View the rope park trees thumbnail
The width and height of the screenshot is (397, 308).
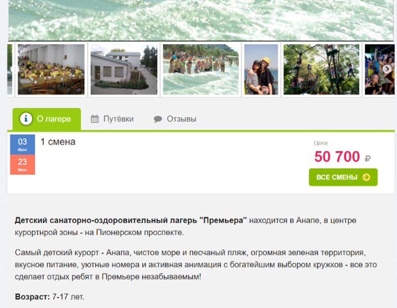coord(321,69)
